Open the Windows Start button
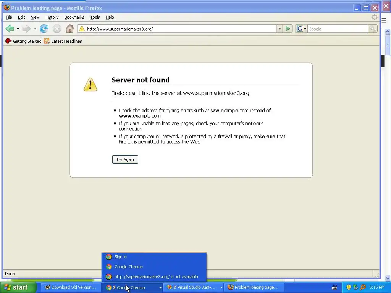391x293 pixels. point(18,287)
